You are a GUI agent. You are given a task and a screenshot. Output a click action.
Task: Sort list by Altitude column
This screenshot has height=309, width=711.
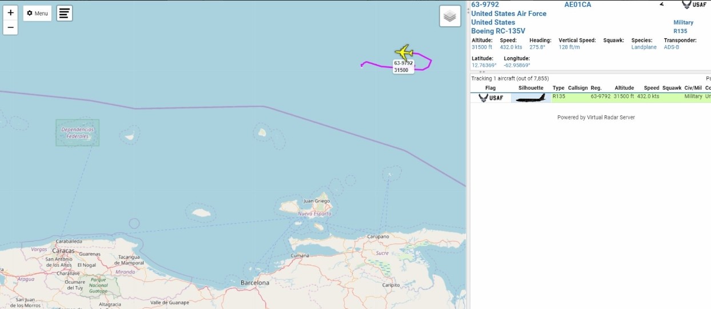point(624,88)
